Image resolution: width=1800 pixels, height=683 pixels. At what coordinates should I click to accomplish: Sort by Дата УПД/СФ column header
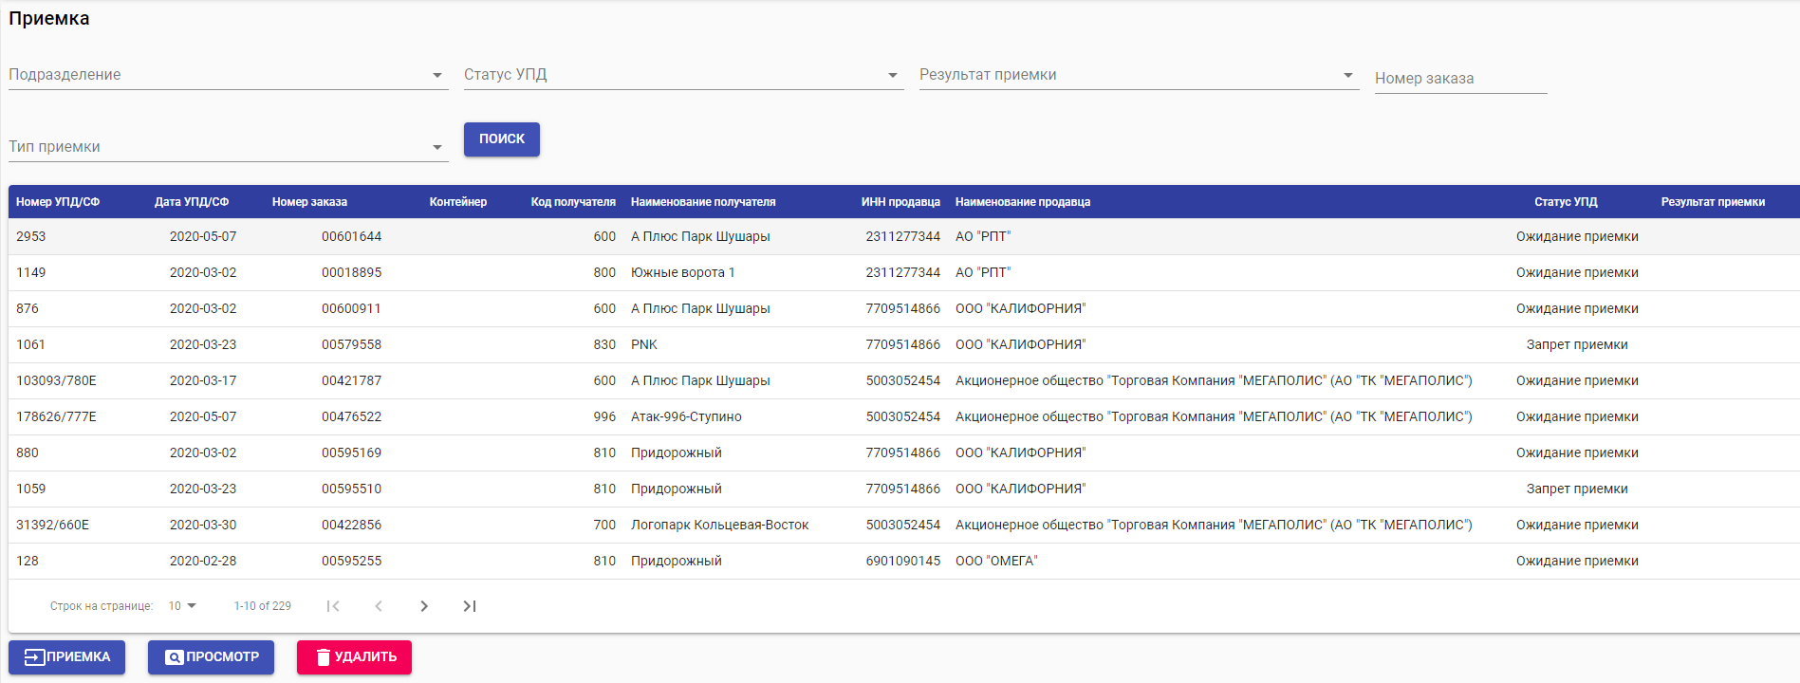click(192, 202)
